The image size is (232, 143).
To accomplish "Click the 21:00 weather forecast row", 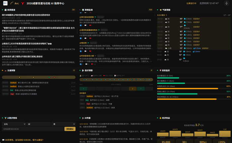I will [x=194, y=60].
